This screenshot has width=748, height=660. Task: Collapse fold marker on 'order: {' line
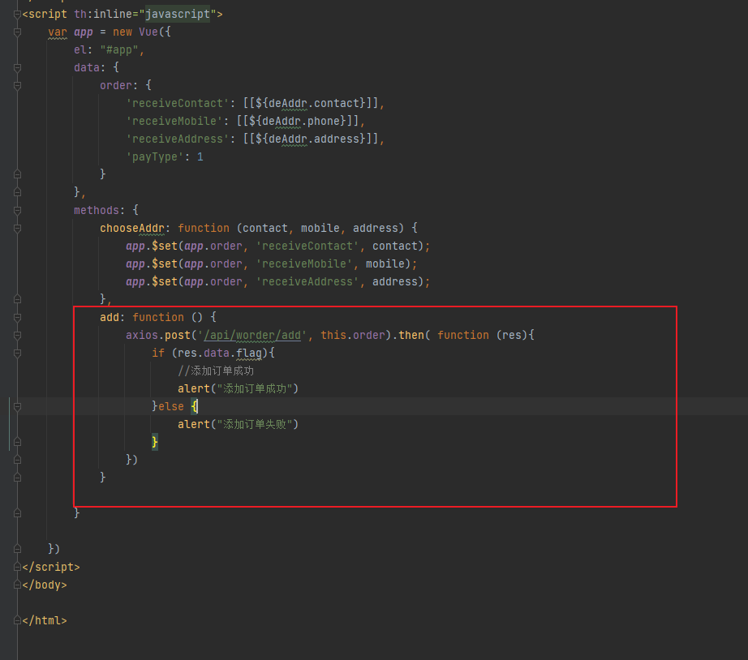click(x=17, y=86)
